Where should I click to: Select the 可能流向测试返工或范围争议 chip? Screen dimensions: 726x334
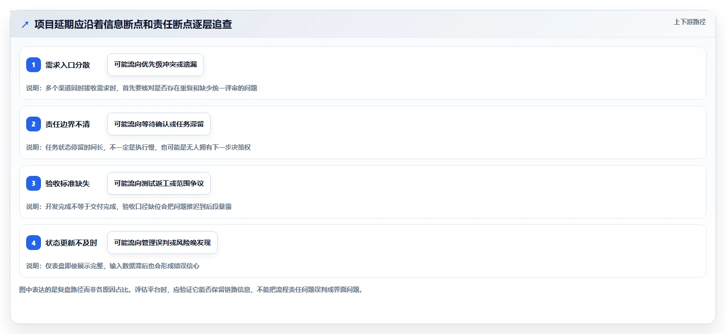[159, 183]
